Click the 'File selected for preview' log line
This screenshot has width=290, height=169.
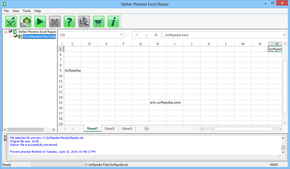point(47,138)
